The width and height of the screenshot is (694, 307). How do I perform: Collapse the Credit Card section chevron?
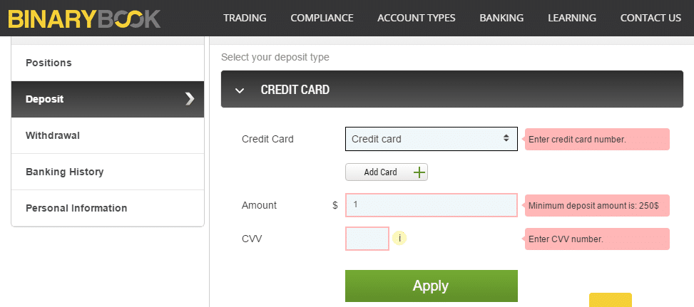click(x=240, y=90)
